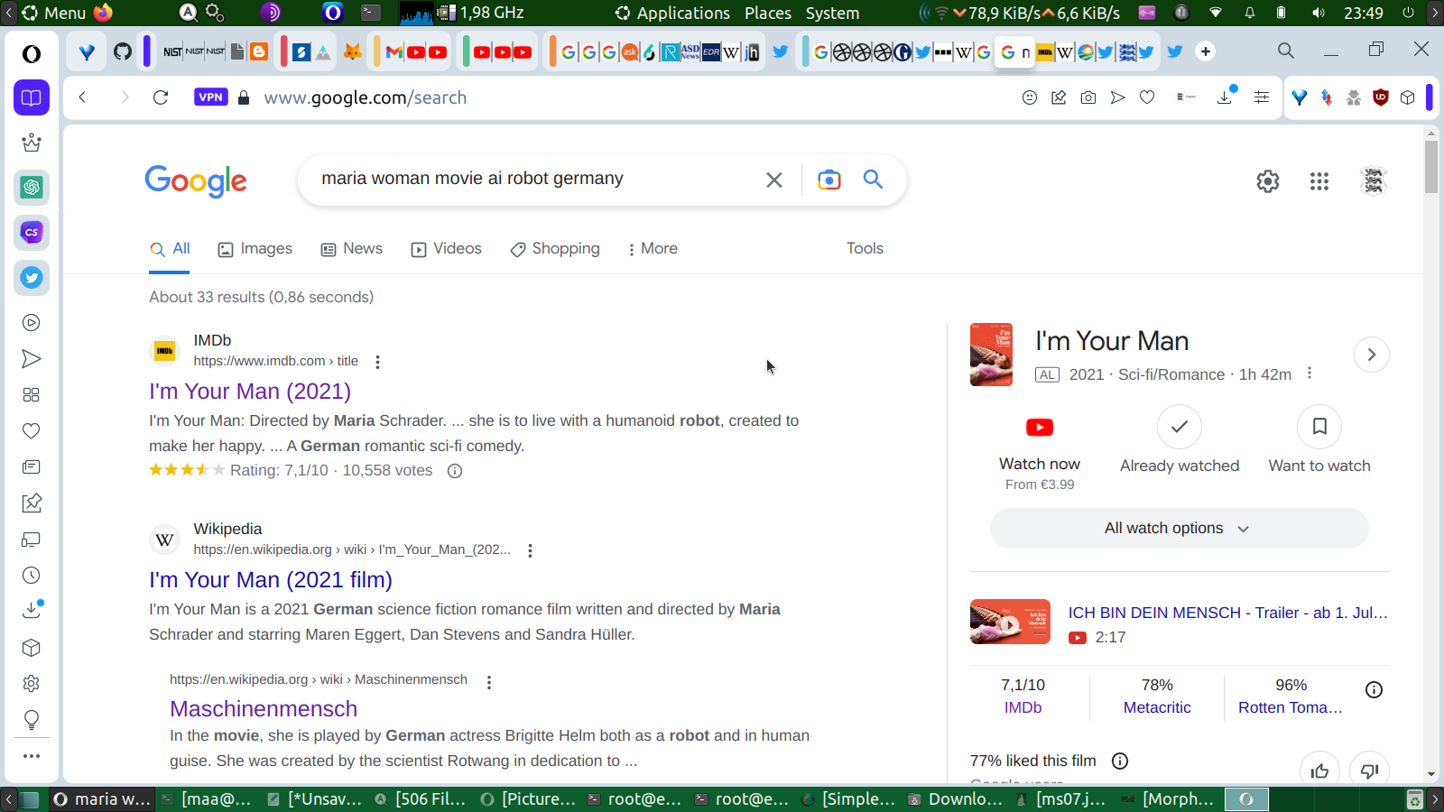The width and height of the screenshot is (1444, 812).
Task: Submit search with the blue magnifier icon
Action: tap(873, 179)
